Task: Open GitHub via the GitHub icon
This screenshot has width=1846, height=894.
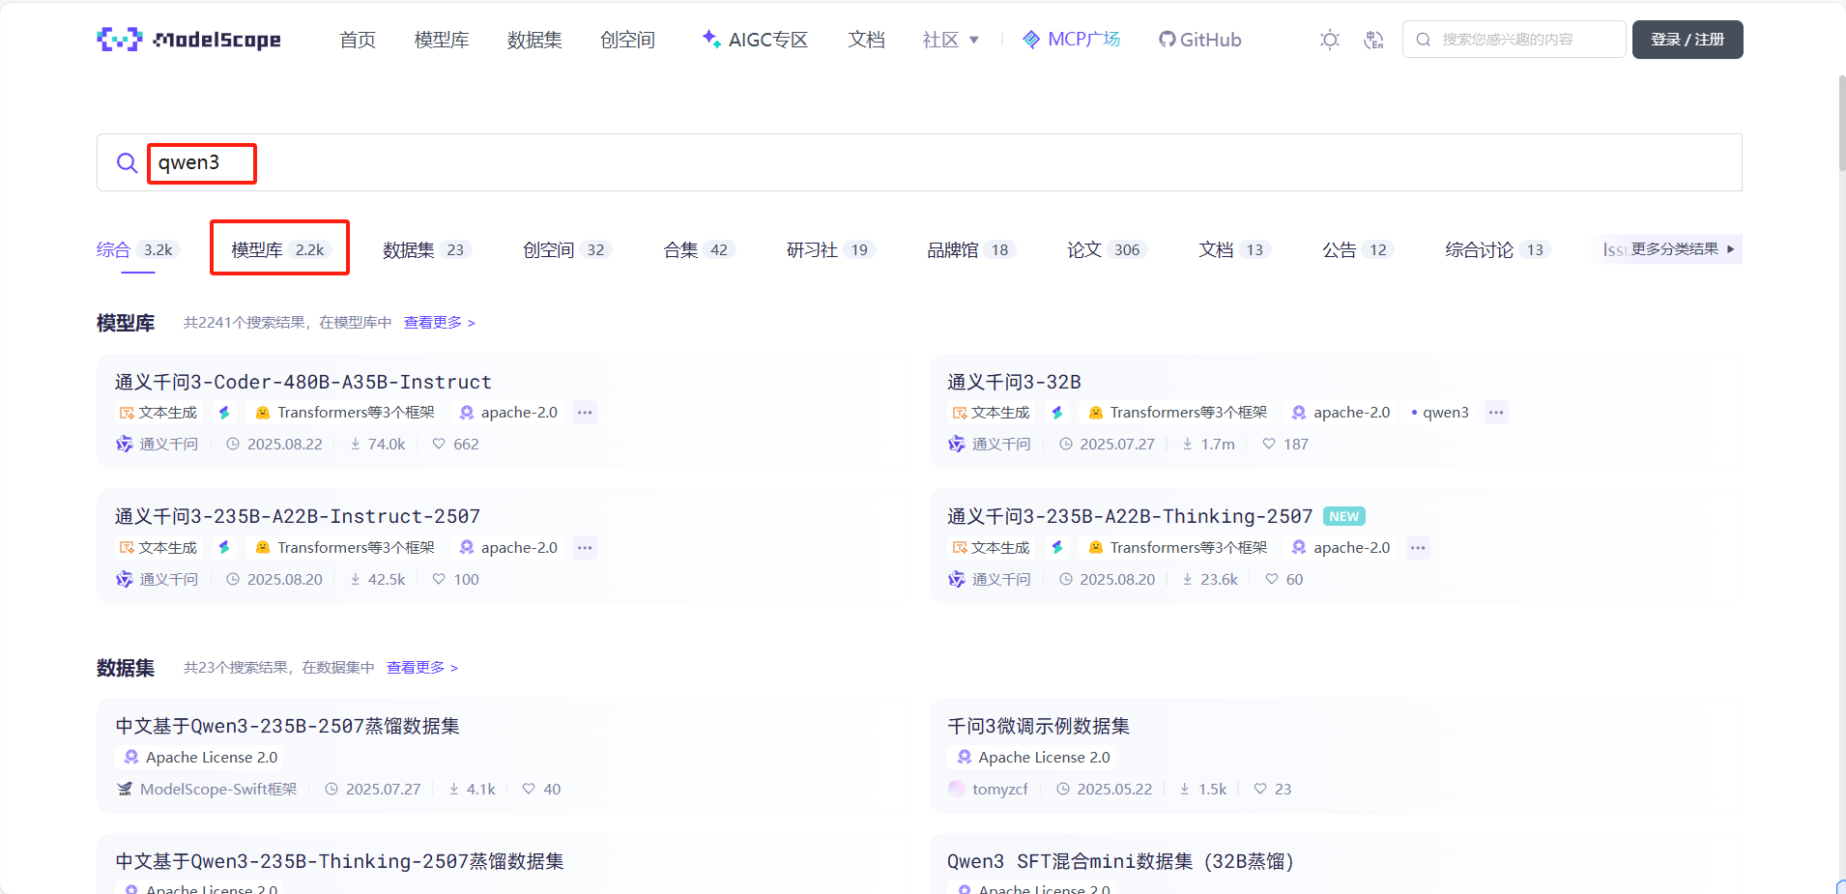Action: (1168, 40)
